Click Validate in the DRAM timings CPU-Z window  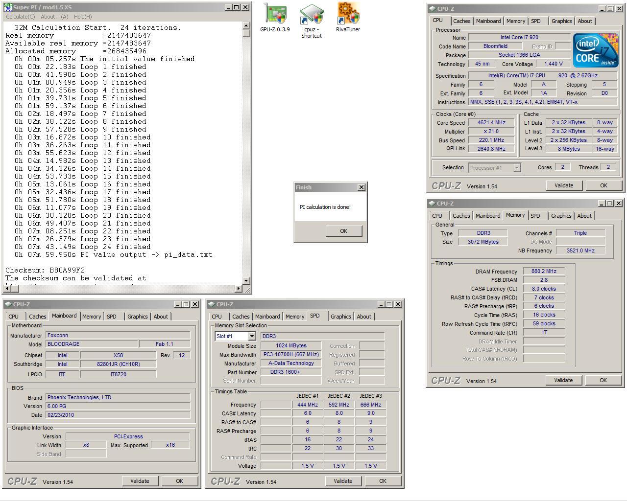tap(563, 380)
